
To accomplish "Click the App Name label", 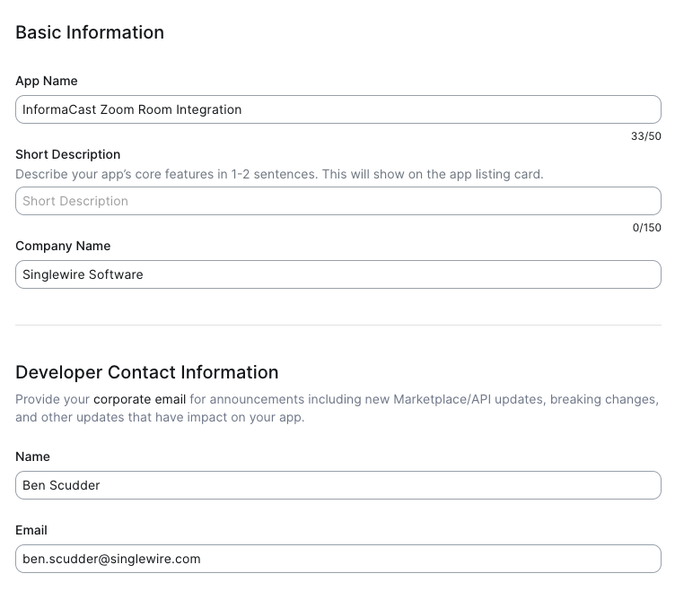I will click(x=47, y=81).
